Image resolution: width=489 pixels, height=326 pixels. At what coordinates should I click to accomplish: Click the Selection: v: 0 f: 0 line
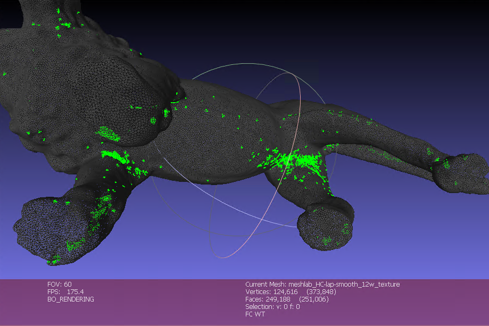[x=272, y=307]
